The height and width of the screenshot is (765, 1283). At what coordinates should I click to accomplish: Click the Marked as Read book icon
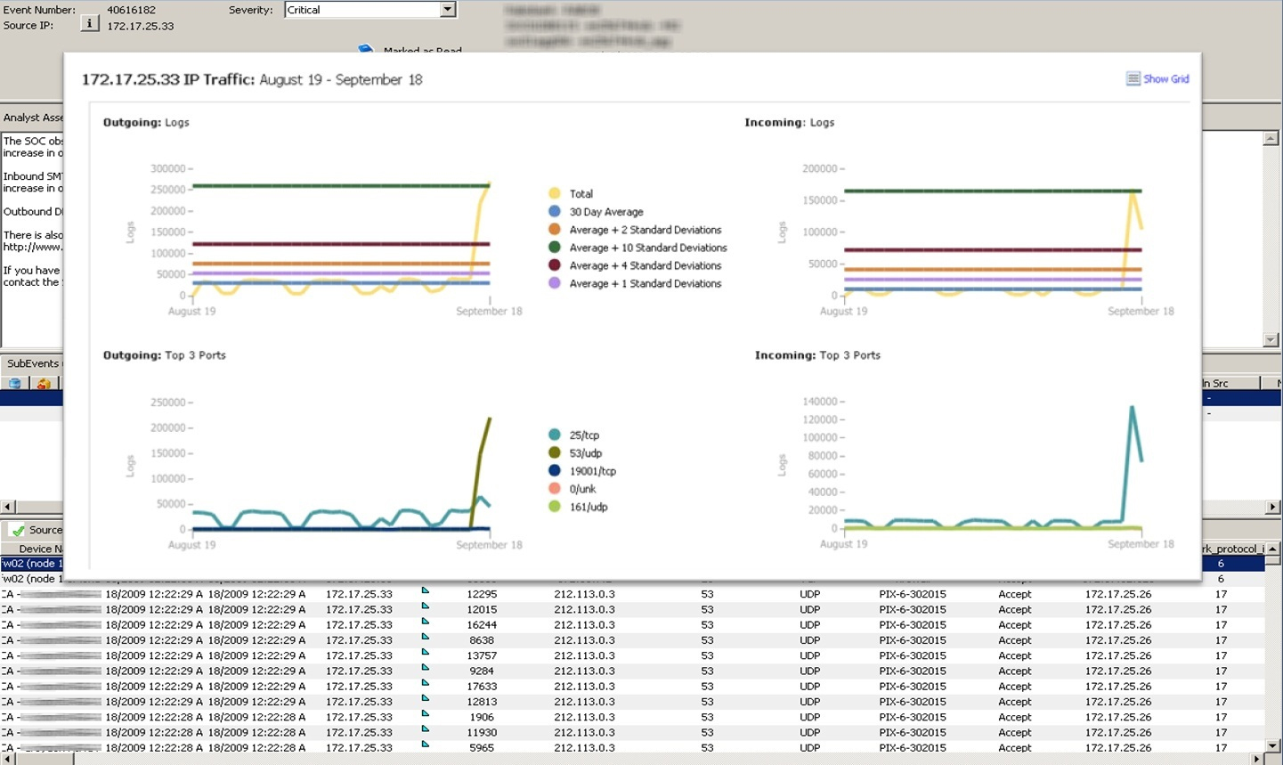[x=365, y=49]
